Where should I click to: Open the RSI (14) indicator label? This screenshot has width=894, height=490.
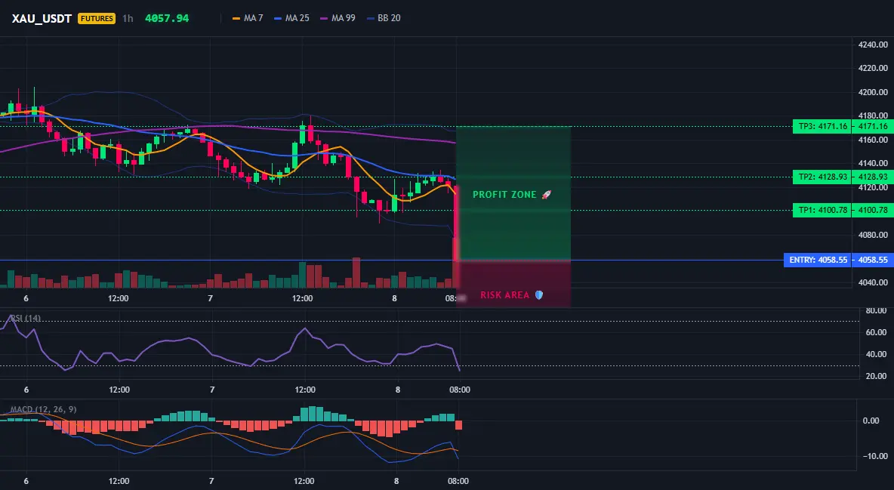26,318
